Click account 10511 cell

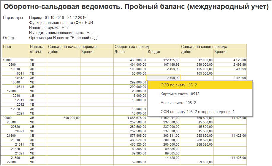click(x=15, y=73)
